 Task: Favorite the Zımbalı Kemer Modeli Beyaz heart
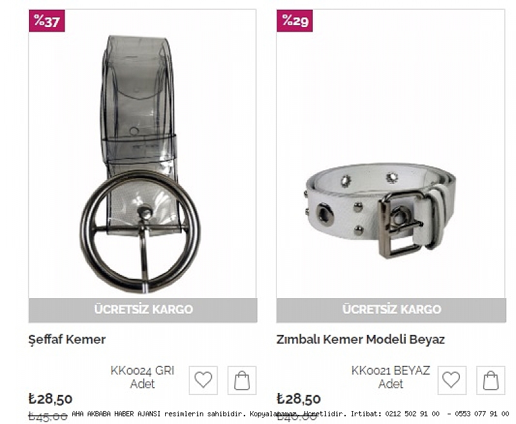(x=451, y=380)
